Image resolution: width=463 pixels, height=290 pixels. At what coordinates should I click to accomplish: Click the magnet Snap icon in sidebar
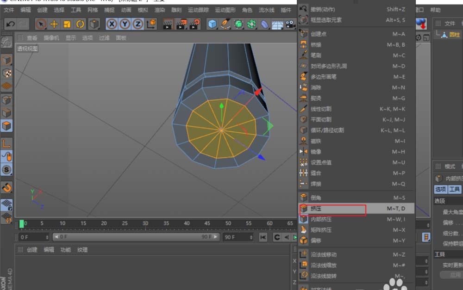(x=6, y=187)
